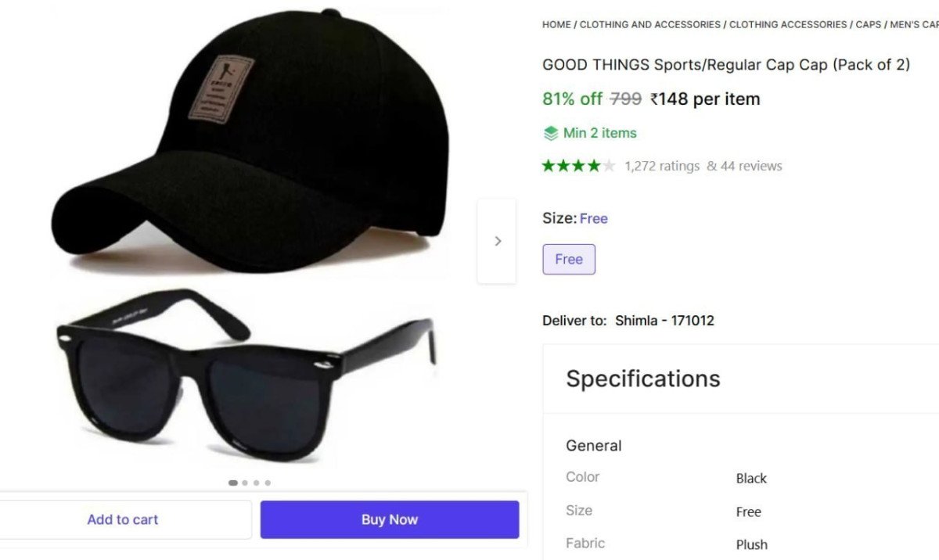Click the second carousel dot indicator
The height and width of the screenshot is (560, 939).
(244, 483)
